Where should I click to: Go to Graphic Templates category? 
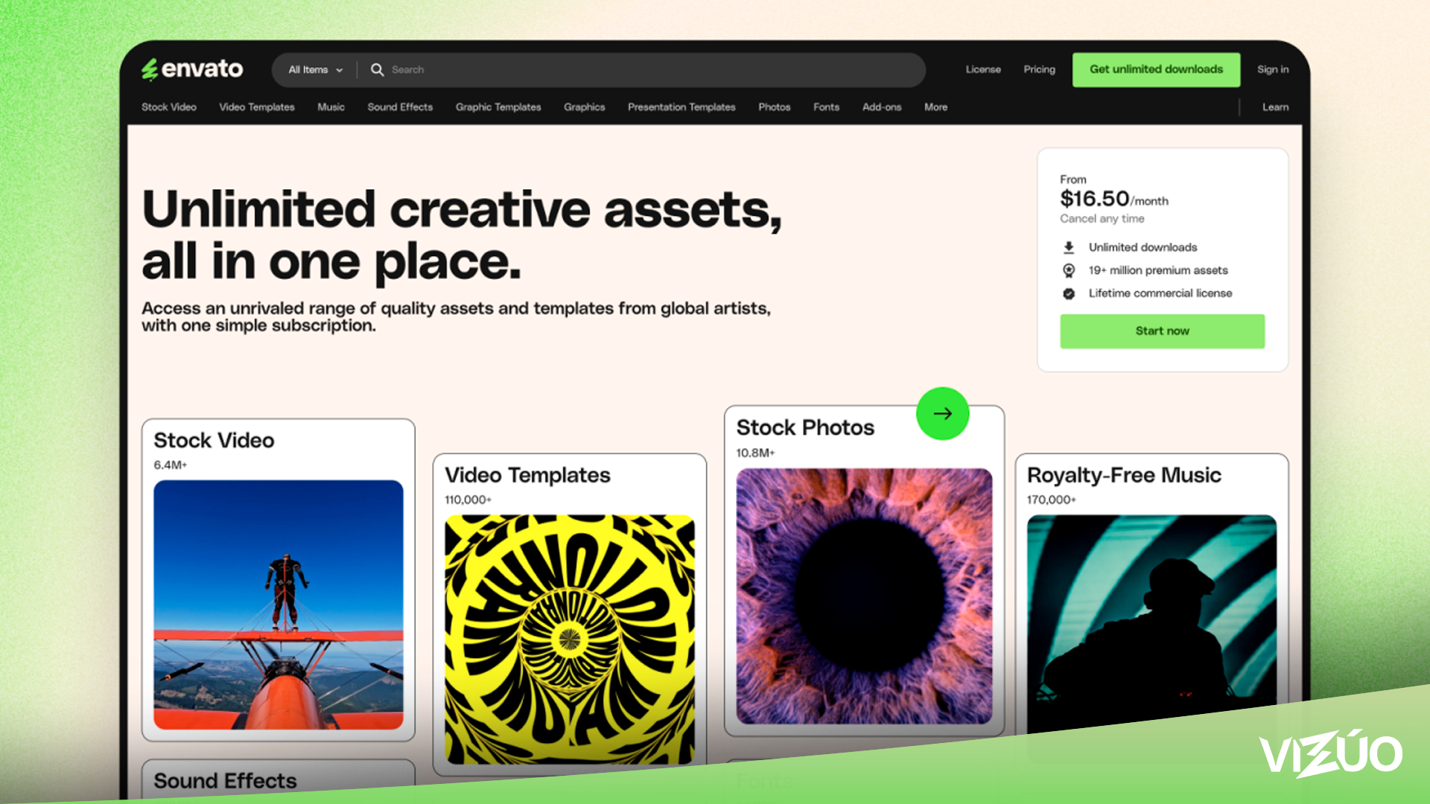[498, 107]
